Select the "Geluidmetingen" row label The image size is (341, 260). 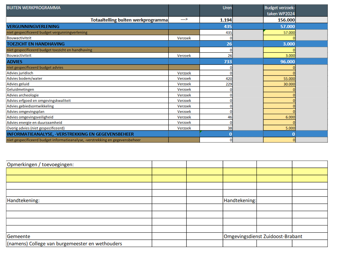21,90
